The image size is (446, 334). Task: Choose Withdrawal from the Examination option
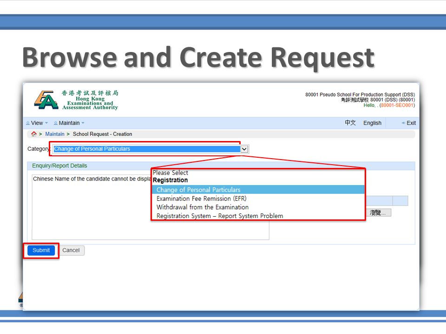tap(203, 207)
